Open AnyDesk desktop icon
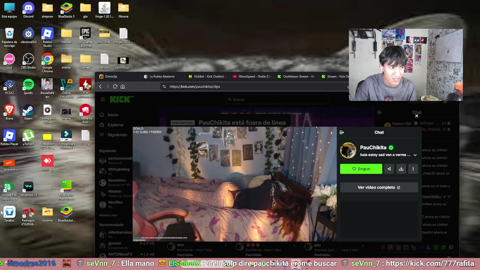This screenshot has width=480, height=270. coord(47,163)
